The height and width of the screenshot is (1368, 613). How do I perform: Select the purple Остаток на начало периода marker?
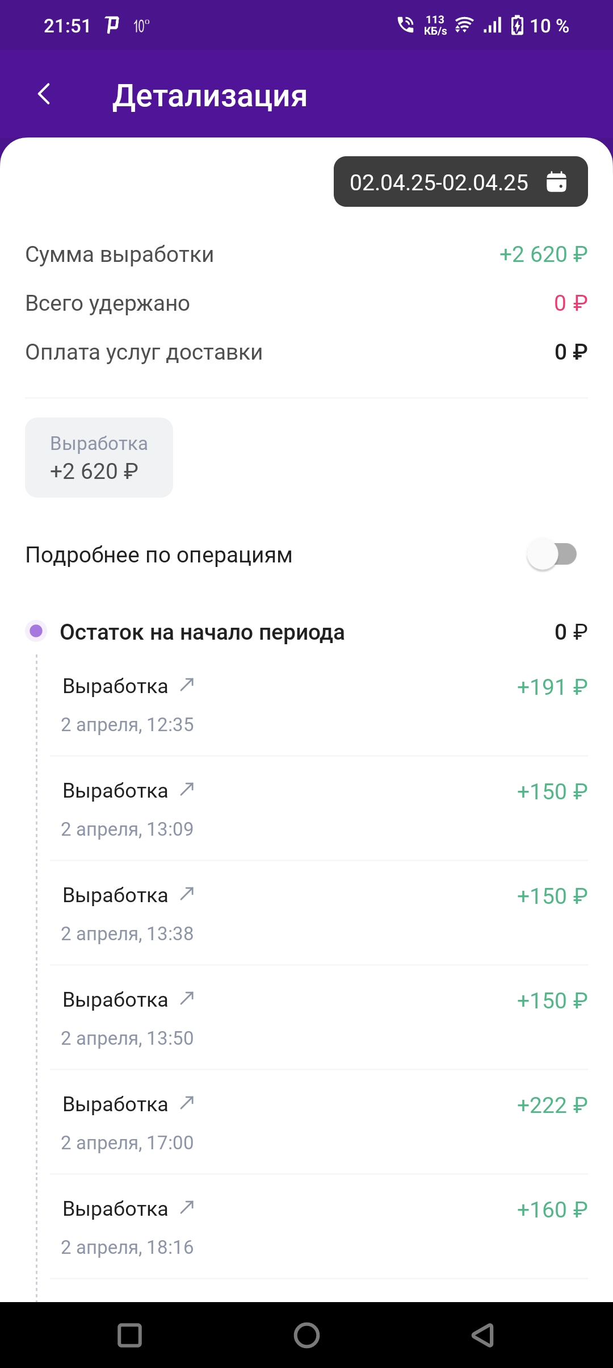(x=36, y=631)
